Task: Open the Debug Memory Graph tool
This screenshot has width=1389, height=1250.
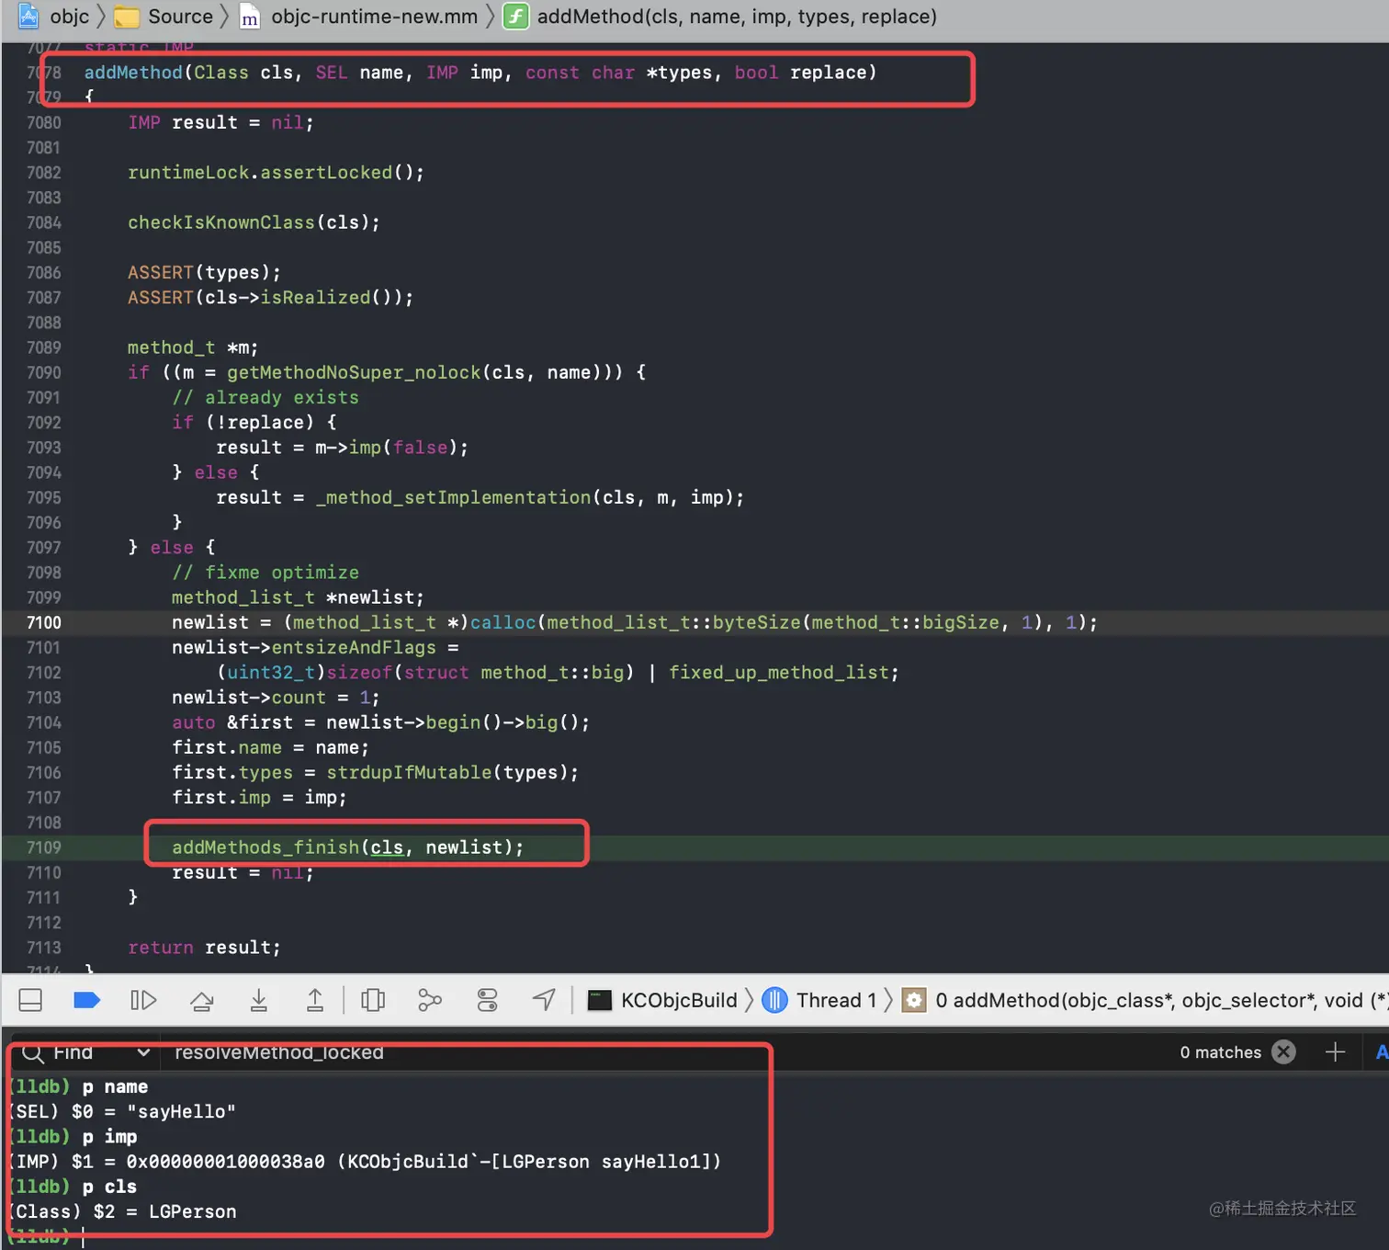Action: (430, 1000)
